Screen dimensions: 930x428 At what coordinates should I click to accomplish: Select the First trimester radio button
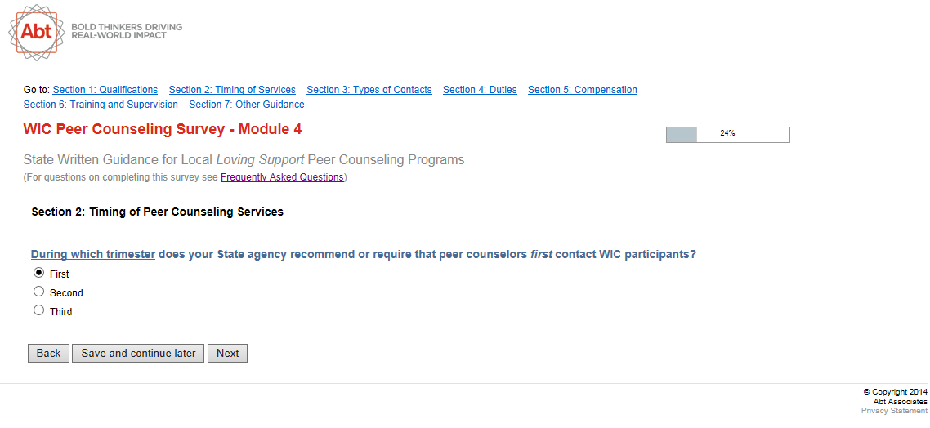pos(38,273)
